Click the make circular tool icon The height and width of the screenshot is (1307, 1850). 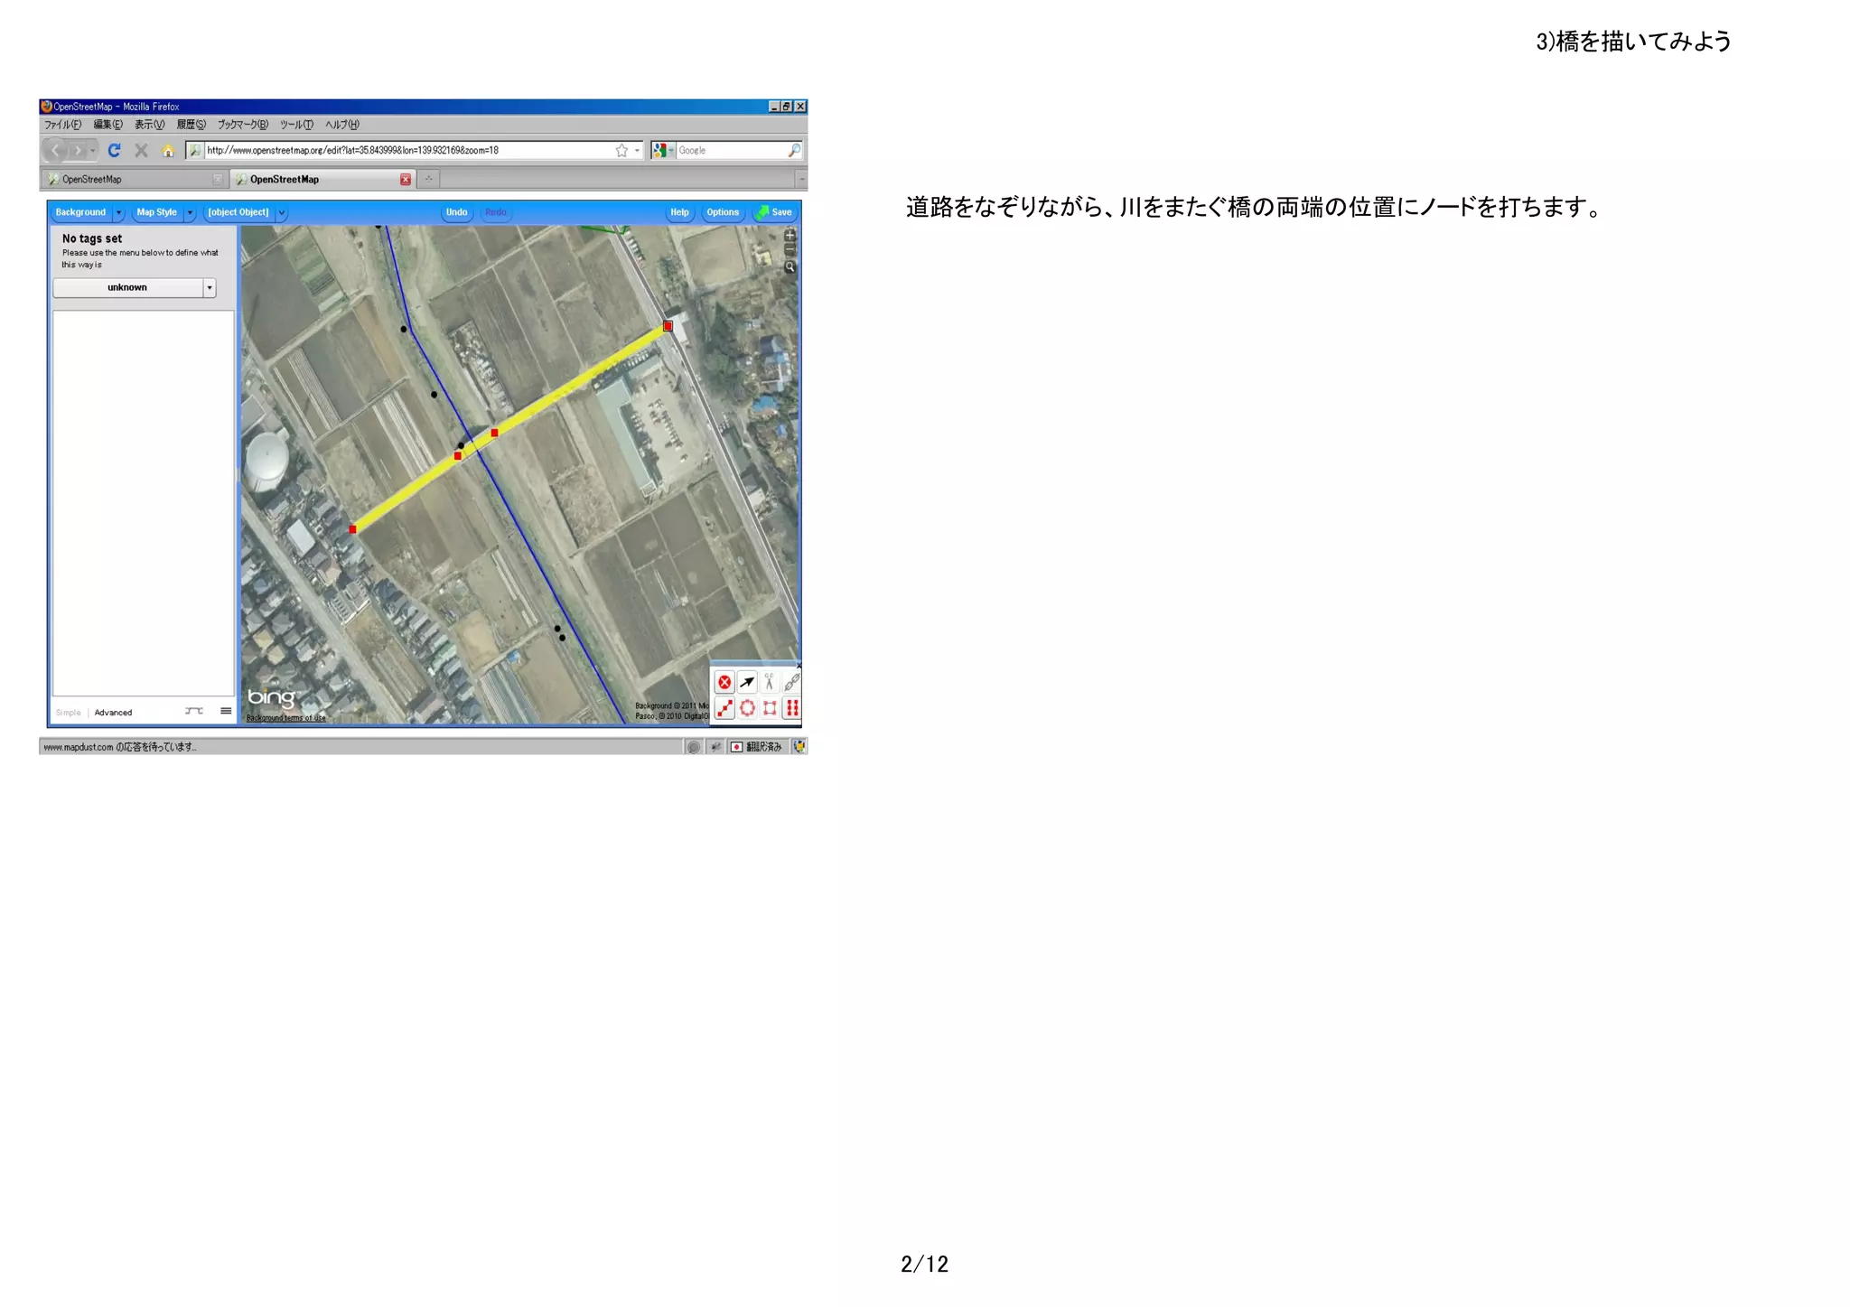[747, 708]
